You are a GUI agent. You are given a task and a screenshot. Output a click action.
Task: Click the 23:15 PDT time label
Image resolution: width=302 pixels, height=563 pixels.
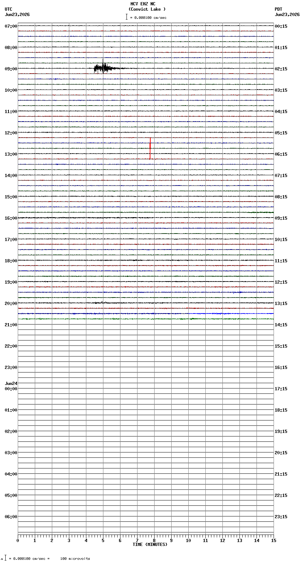[x=281, y=517]
